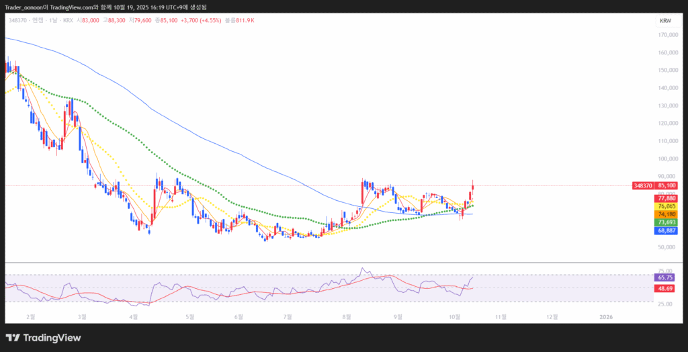Click the 348370 ticker in chart legend
Screen dimensions: 688x352
[18, 21]
